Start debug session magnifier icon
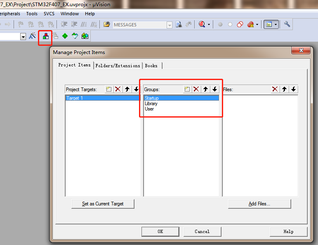Image resolution: width=318 pixels, height=245 pixels. click(202, 24)
